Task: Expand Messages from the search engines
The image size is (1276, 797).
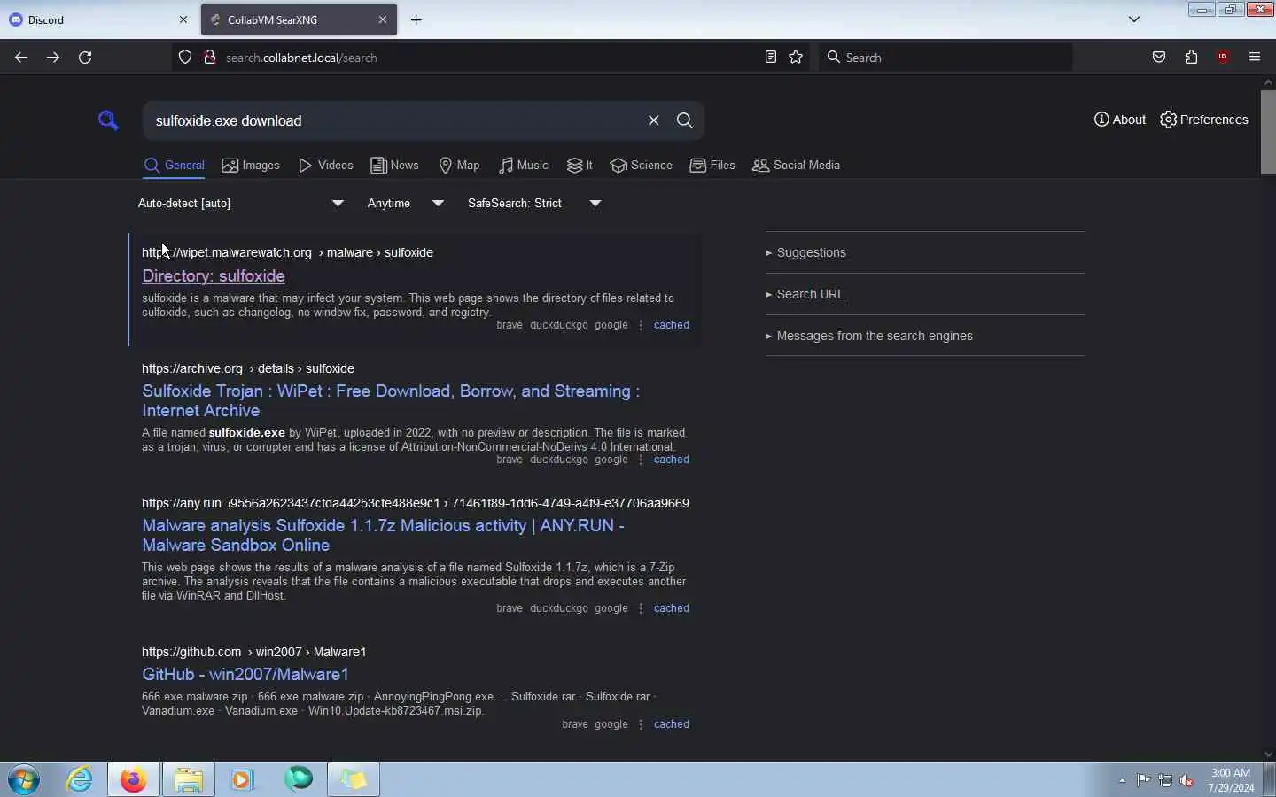Action: click(924, 336)
